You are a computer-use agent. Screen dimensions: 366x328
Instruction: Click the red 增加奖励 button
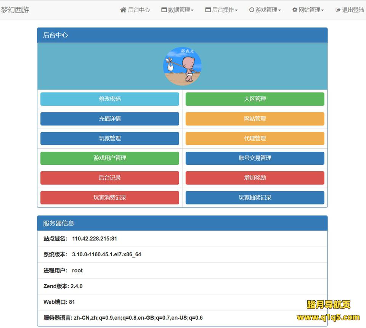pyautogui.click(x=255, y=178)
